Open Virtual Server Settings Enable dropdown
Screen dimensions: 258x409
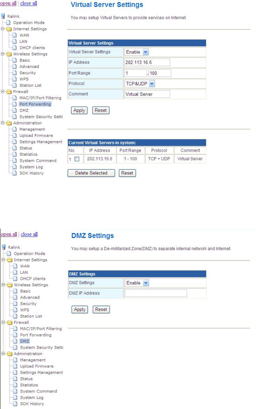click(137, 52)
